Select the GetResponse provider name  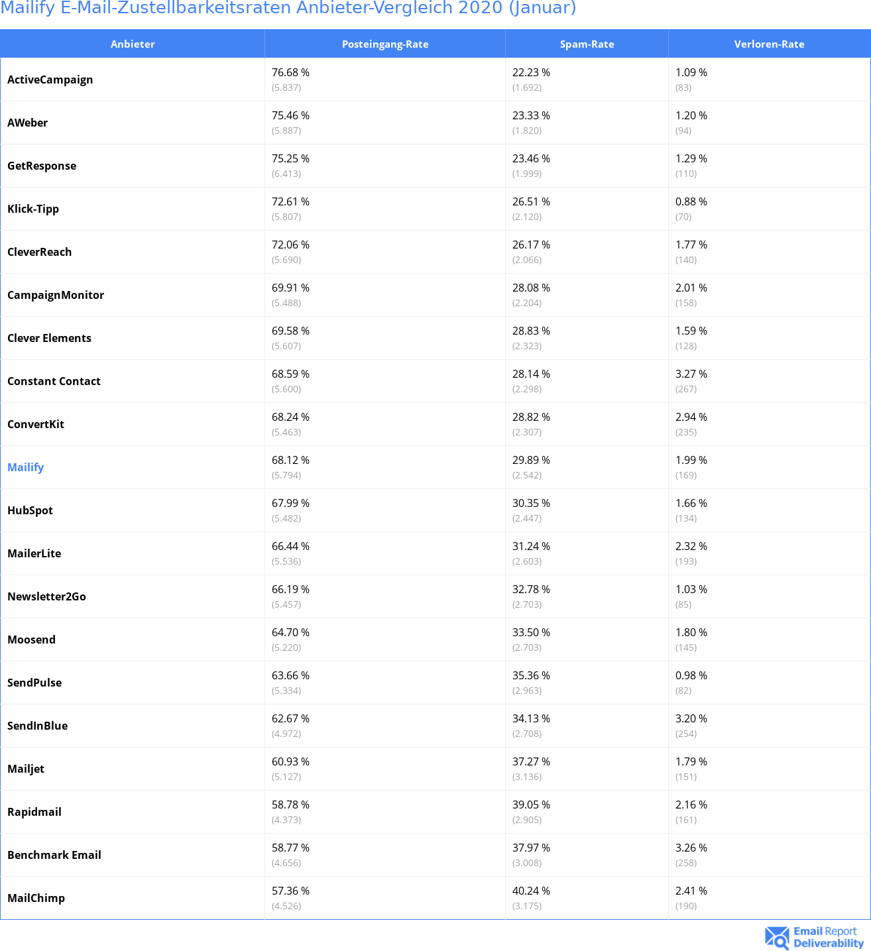coord(42,166)
